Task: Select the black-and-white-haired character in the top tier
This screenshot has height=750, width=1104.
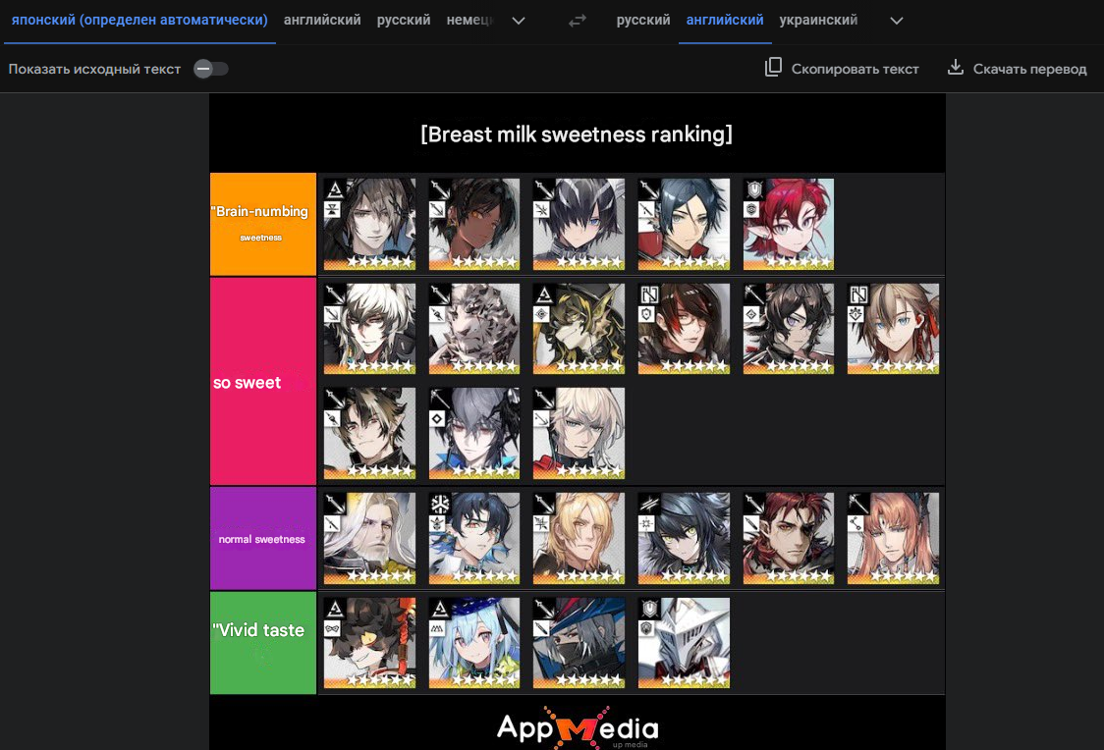Action: pyautogui.click(x=579, y=224)
